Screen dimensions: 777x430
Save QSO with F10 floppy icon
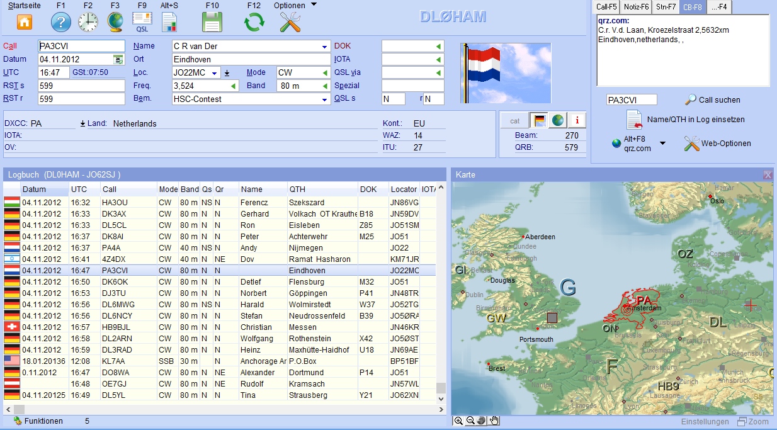(x=212, y=22)
